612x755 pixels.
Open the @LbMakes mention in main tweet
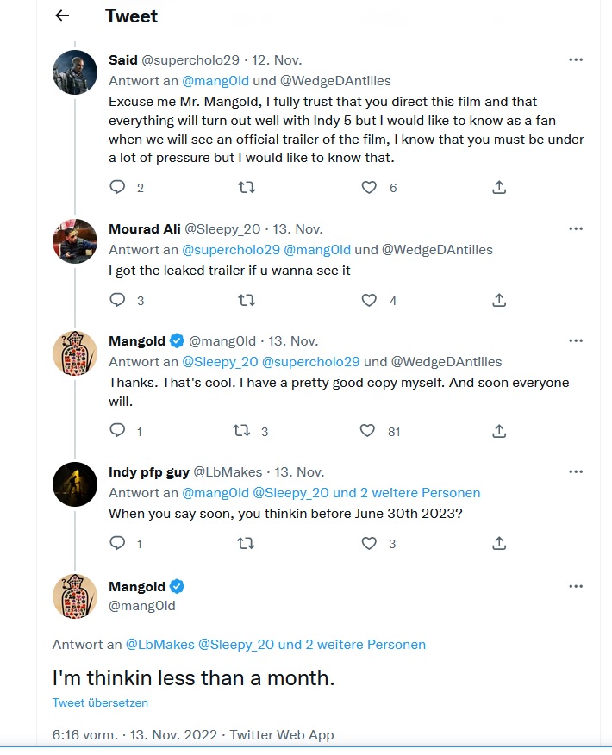pos(159,644)
